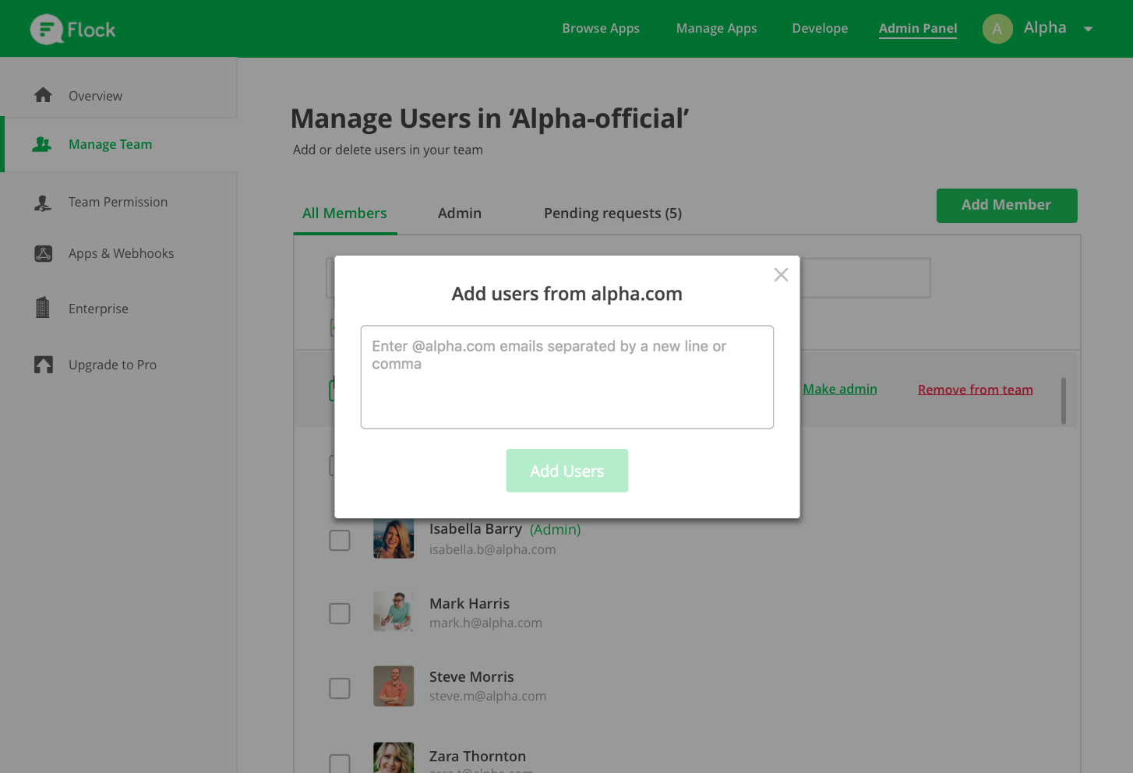
Task: Click the Add Users button
Action: pyautogui.click(x=567, y=471)
